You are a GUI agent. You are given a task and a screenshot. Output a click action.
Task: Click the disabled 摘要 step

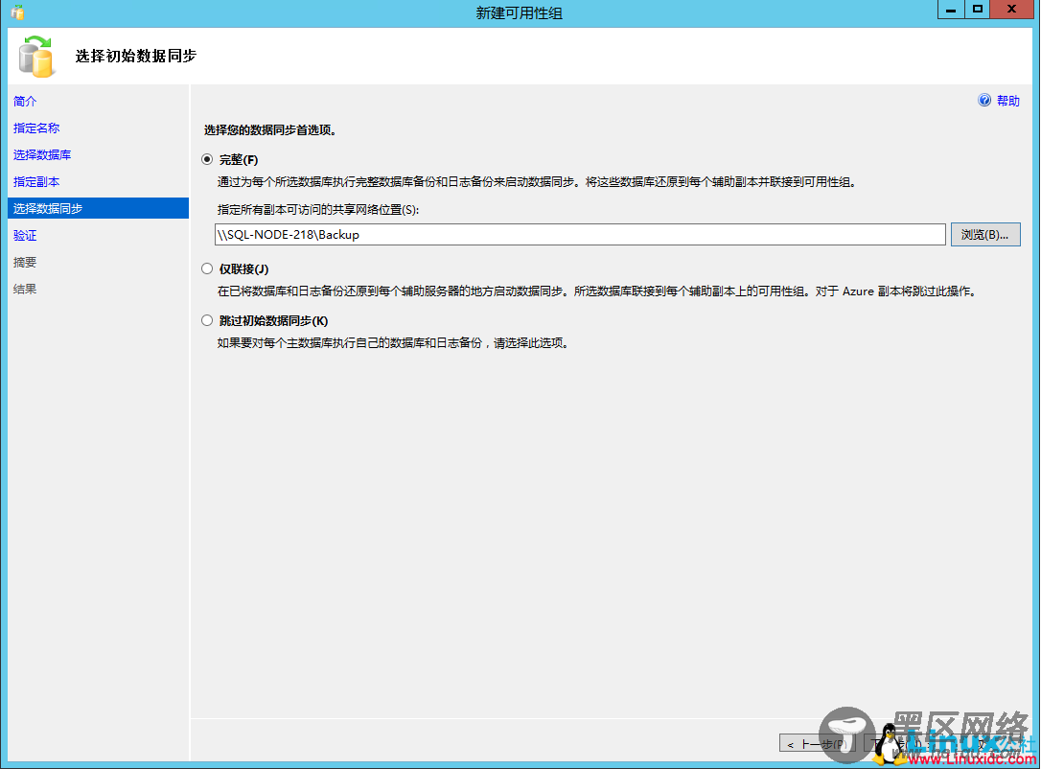point(25,262)
